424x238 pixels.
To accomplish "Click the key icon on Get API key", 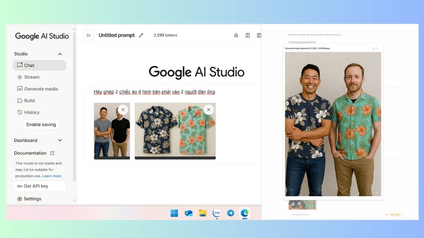I will click(x=20, y=186).
